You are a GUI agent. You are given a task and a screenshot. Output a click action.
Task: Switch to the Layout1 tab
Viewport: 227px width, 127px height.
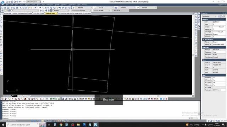pos(20,96)
